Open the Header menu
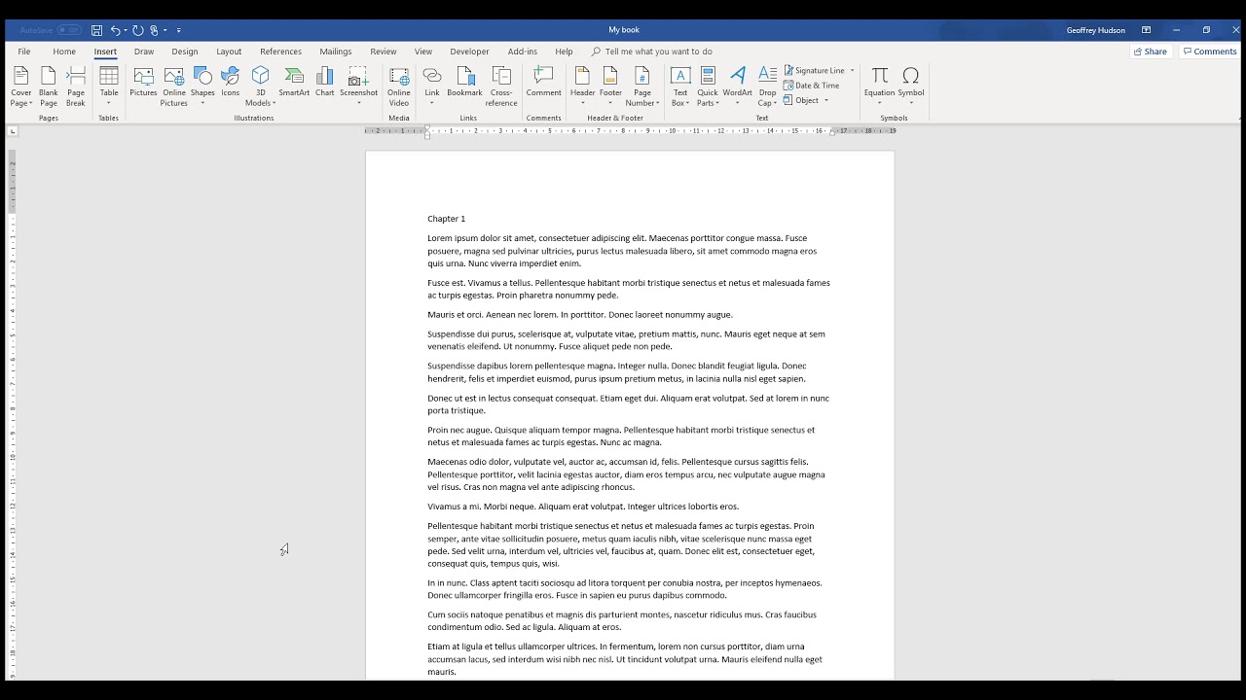 [x=583, y=87]
